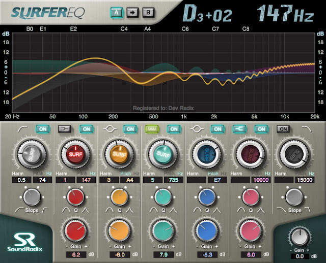Click the high-pass filter shape icon

(22, 129)
